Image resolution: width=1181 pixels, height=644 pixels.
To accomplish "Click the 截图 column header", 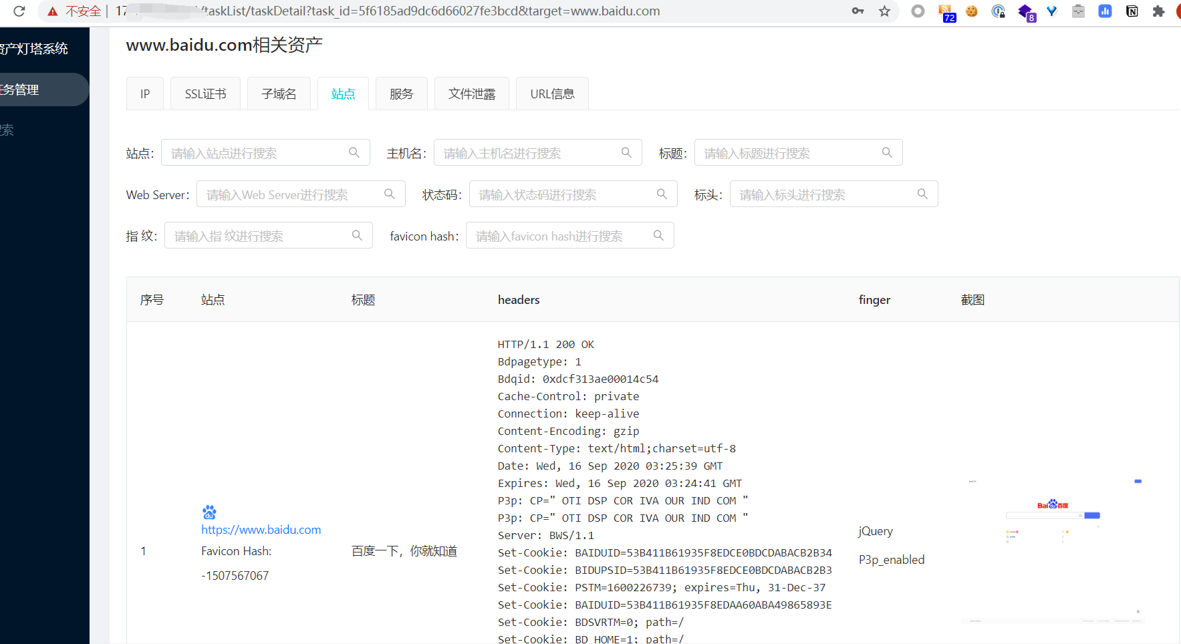I will click(972, 300).
